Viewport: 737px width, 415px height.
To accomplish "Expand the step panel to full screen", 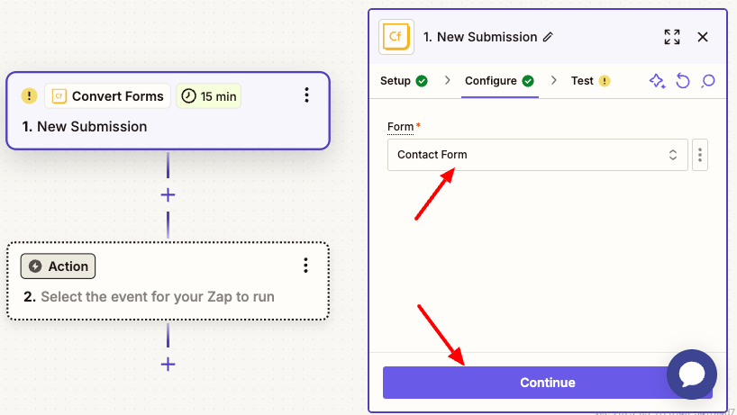I will (x=672, y=37).
